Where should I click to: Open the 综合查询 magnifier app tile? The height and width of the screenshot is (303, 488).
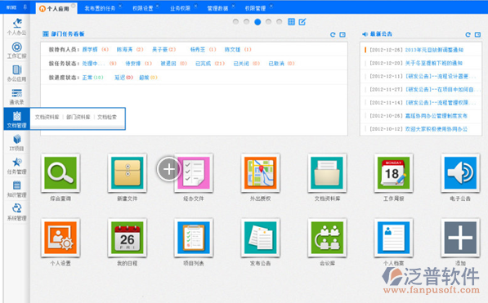60,173
